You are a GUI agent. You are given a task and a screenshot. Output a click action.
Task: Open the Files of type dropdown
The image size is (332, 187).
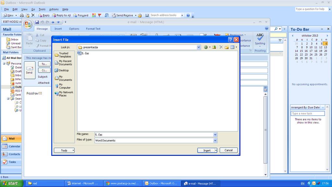215,140
